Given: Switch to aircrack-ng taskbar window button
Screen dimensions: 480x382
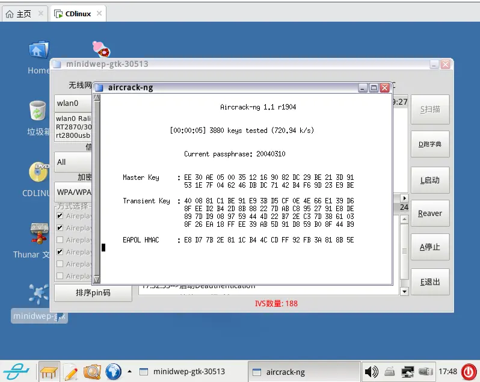Looking at the screenshot, I should coord(304,372).
